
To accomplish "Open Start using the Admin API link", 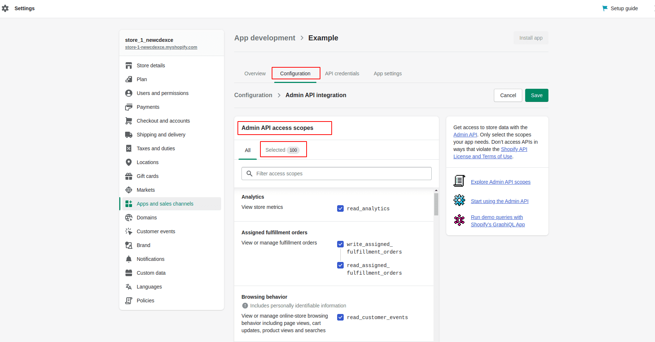I will click(x=500, y=201).
